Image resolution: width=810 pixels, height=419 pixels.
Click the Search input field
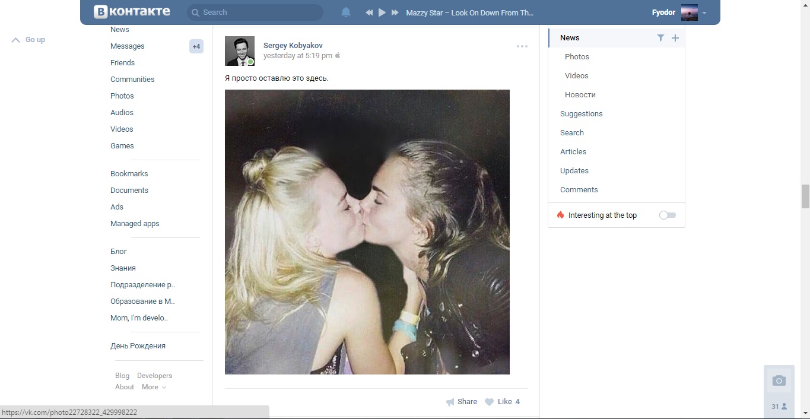(x=255, y=12)
